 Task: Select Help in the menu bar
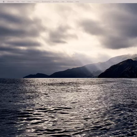pos(77,2)
